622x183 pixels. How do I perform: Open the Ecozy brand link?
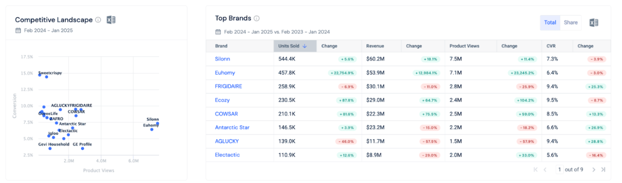tap(223, 100)
